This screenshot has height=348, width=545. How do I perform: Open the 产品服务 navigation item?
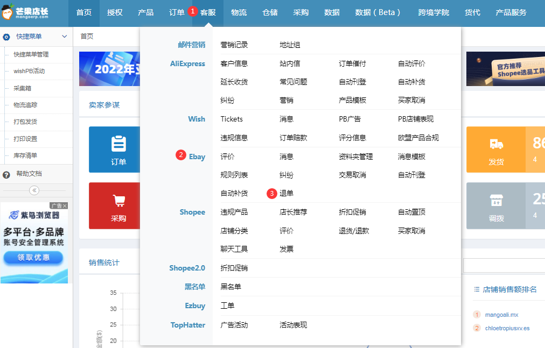click(511, 13)
